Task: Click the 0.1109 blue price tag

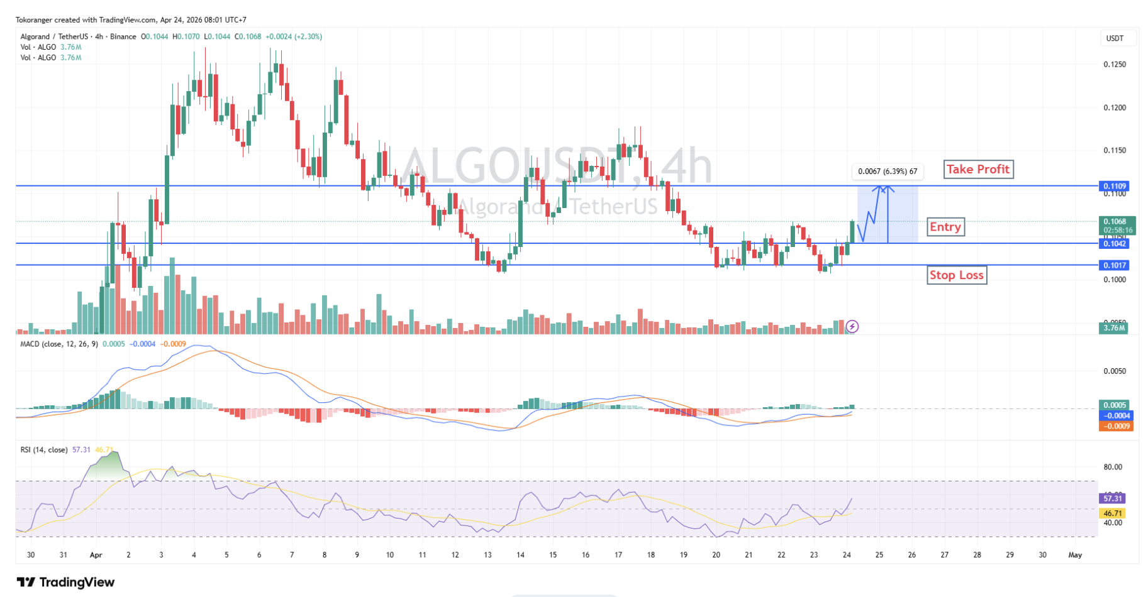Action: [1114, 186]
